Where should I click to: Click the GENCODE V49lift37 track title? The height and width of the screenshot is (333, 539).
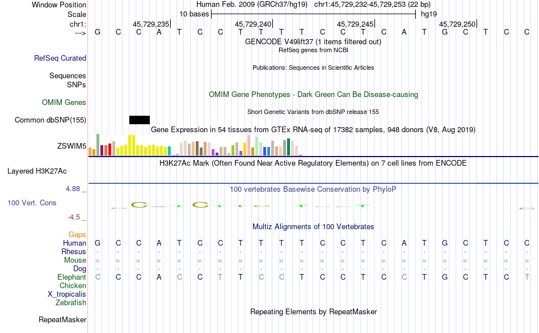313,41
